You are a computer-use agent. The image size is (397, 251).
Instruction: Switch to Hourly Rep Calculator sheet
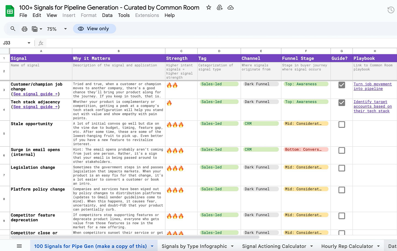coord(347,246)
